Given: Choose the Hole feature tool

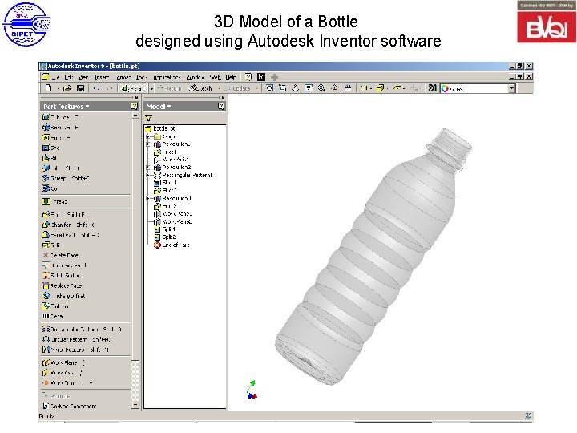Looking at the screenshot, I should [56, 138].
